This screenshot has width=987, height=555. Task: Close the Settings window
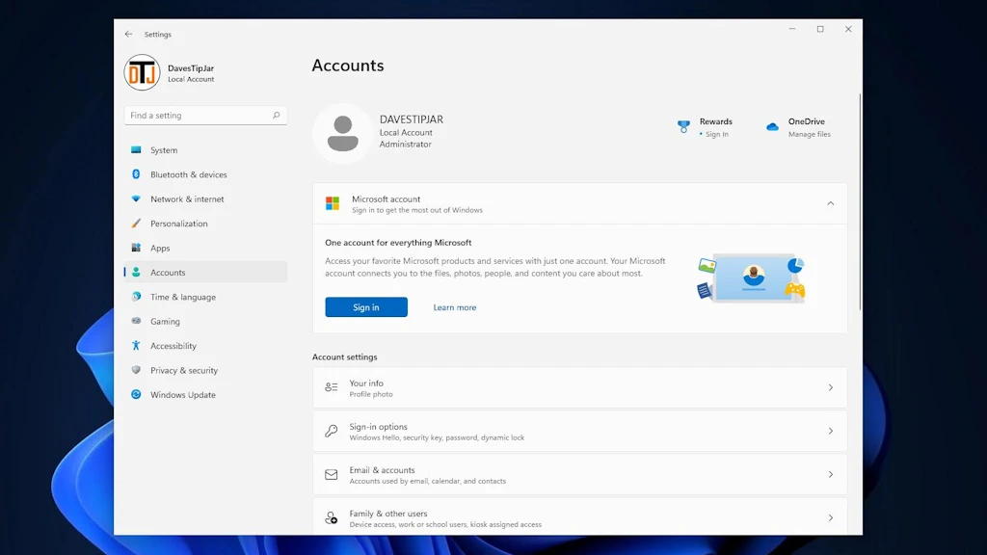(x=848, y=29)
